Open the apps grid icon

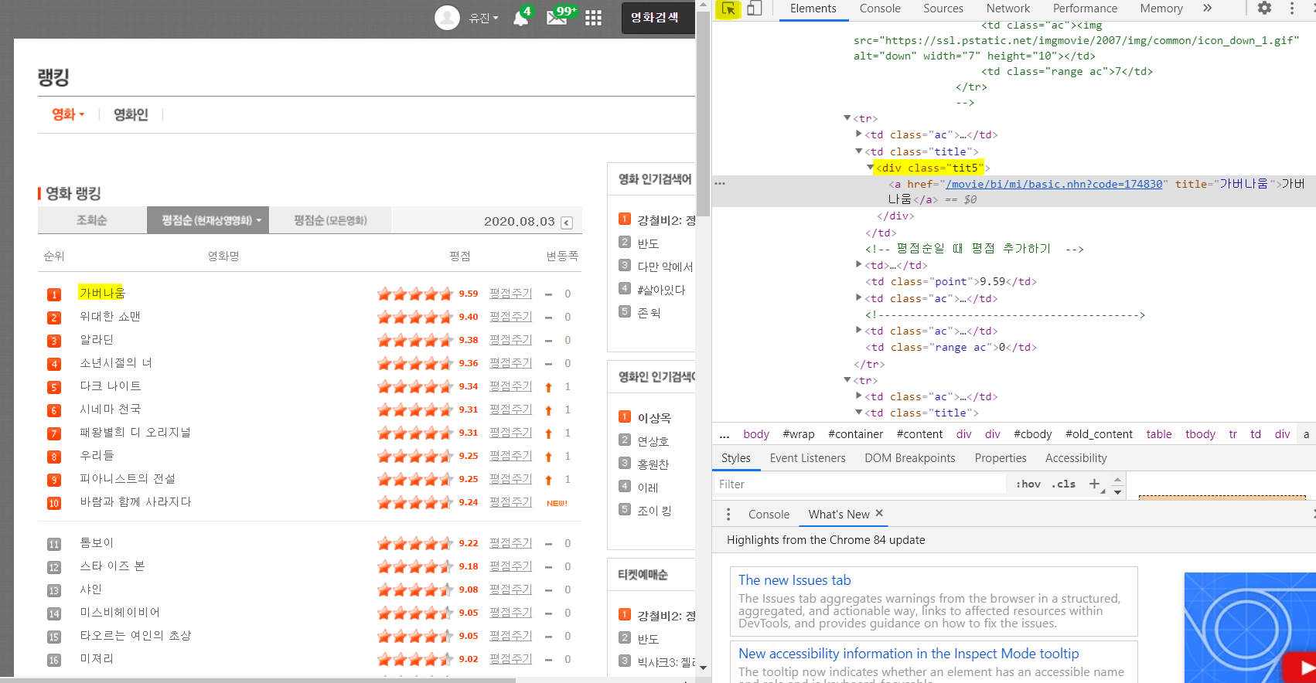[x=593, y=18]
